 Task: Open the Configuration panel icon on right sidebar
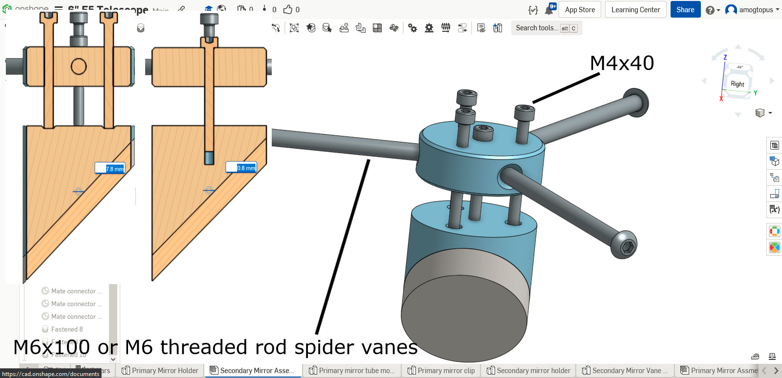point(775,161)
